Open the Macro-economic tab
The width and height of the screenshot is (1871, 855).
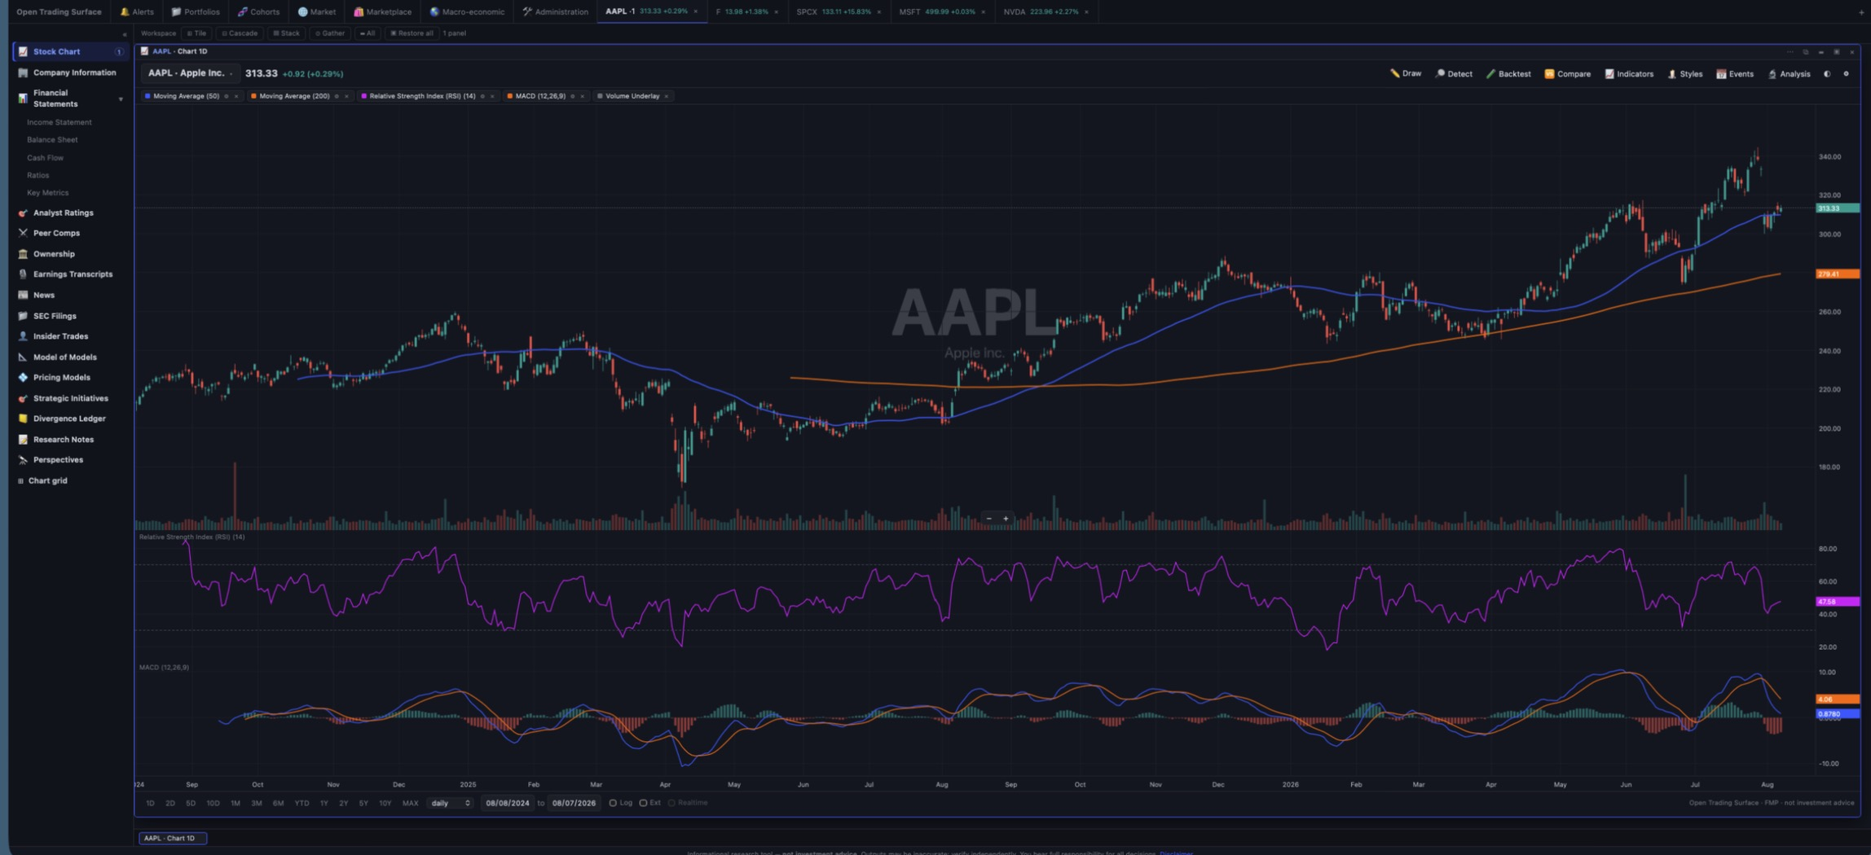467,11
